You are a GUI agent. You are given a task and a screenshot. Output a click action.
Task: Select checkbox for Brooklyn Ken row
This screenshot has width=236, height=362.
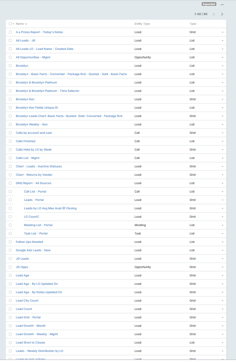pyautogui.click(x=10, y=99)
